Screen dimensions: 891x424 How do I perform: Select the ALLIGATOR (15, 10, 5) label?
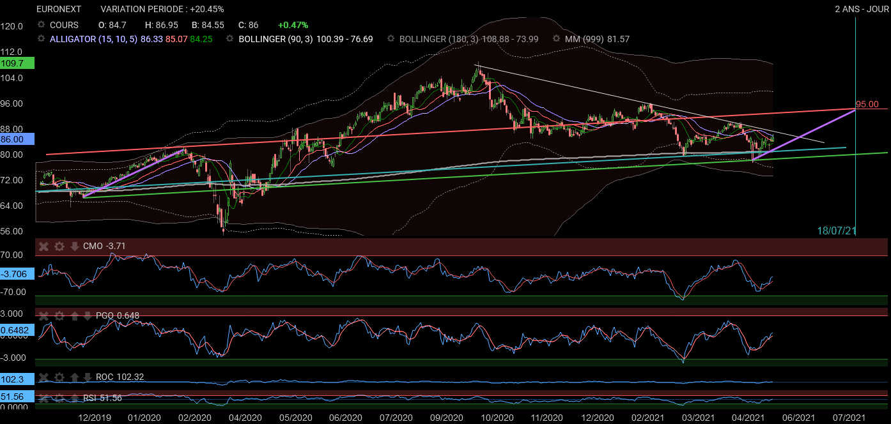point(93,39)
